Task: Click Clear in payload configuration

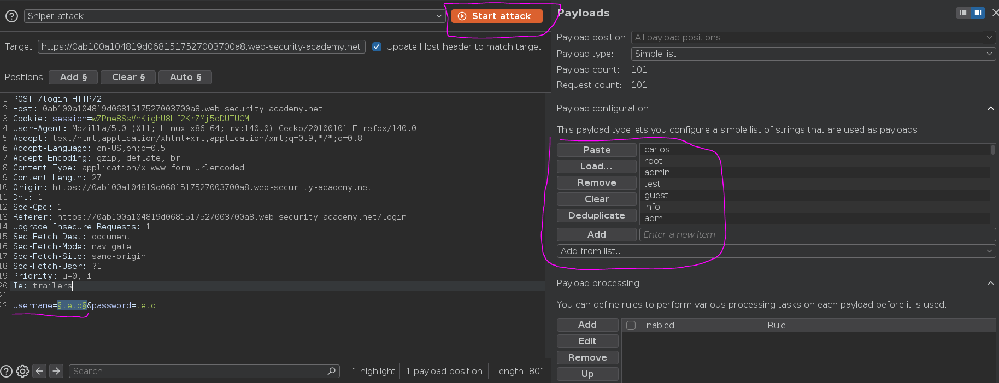Action: [597, 199]
